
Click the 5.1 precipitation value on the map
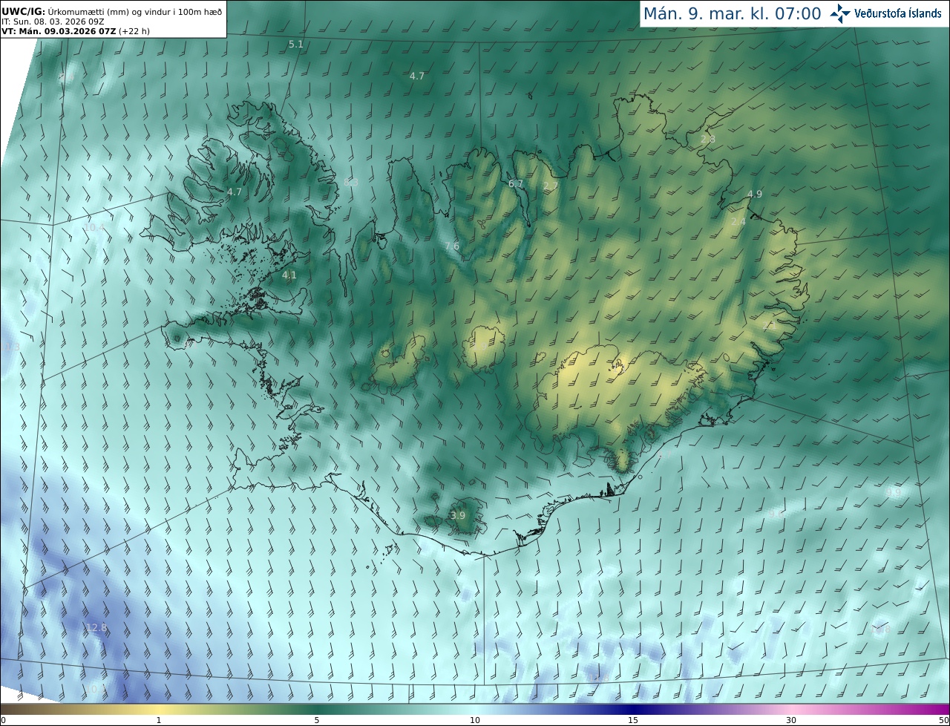[x=296, y=45]
